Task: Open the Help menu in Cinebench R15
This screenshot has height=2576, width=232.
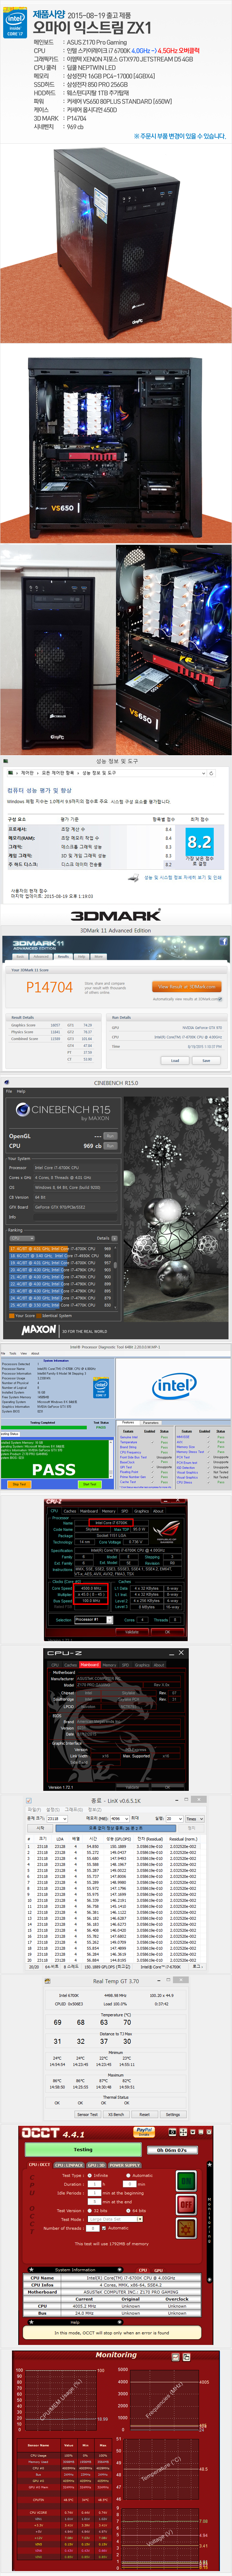Action: click(x=21, y=1091)
